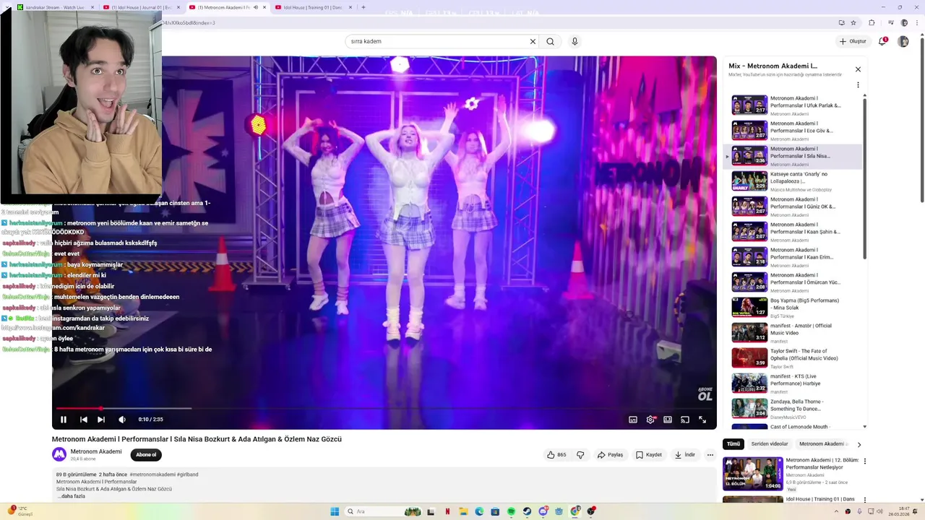Close the Mix playlist panel
Image resolution: width=925 pixels, height=520 pixels.
point(858,69)
